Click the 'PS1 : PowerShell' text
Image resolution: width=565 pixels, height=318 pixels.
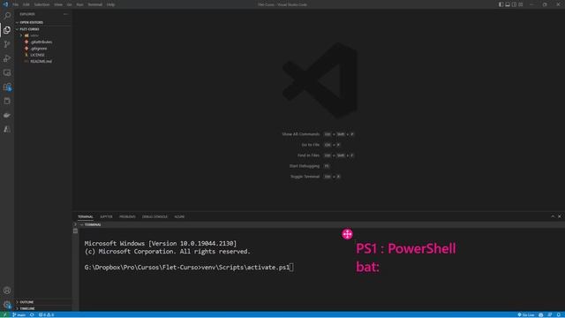click(x=406, y=249)
